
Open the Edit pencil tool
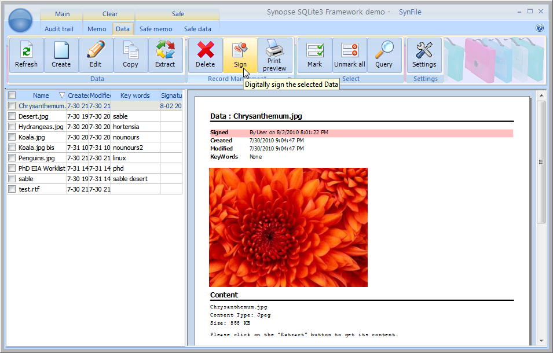[96, 55]
